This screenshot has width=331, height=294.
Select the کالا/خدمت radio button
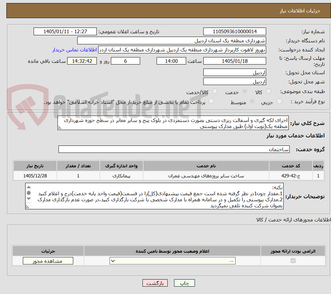[215, 91]
